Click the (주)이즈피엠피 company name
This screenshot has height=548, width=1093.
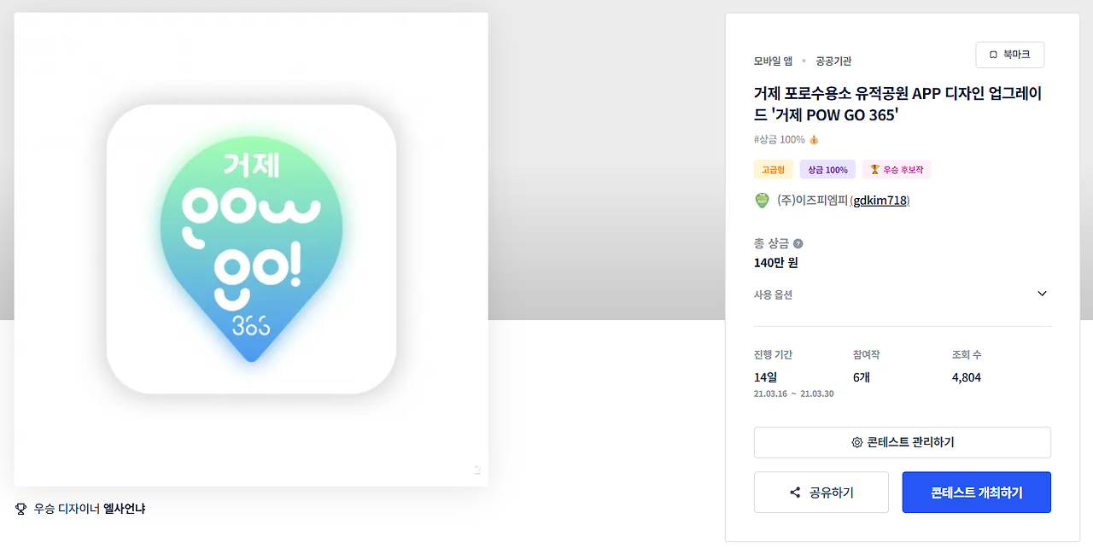click(x=812, y=201)
